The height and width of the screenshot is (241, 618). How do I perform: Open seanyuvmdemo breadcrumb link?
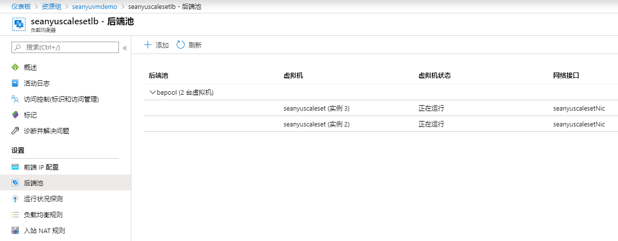pos(95,6)
